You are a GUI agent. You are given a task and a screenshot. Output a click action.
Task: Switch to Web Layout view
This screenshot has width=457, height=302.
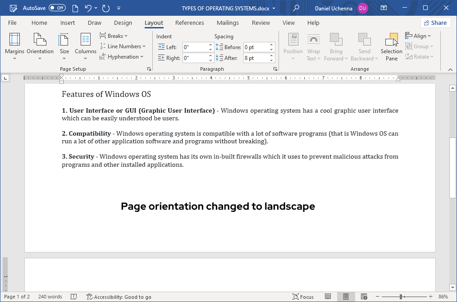coord(363,297)
